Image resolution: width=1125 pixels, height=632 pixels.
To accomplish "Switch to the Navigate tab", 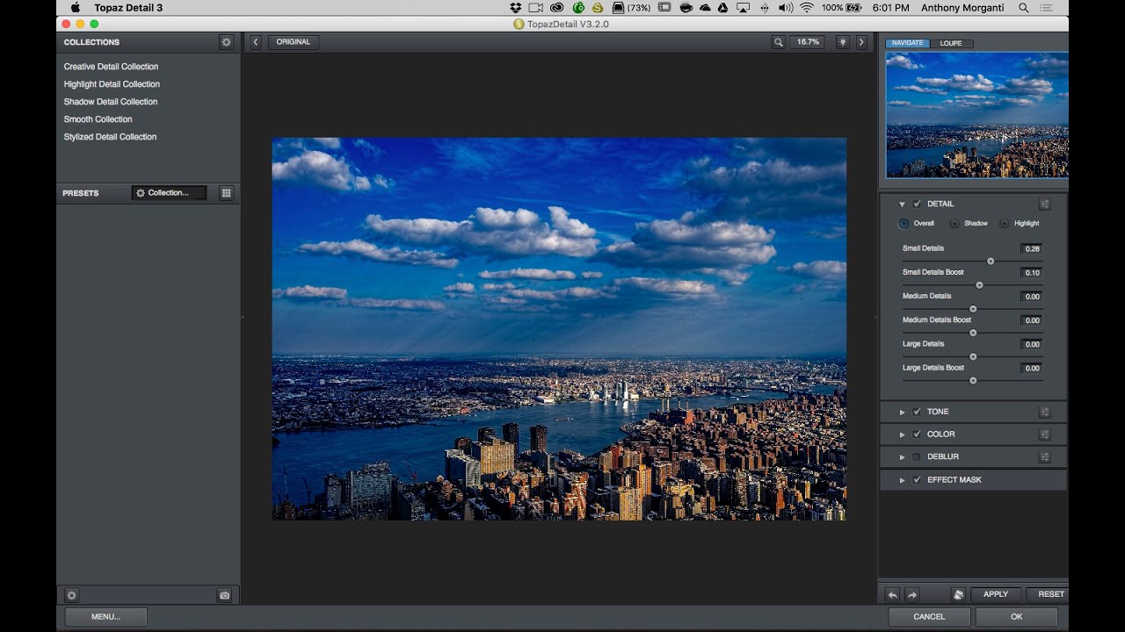I will 909,43.
